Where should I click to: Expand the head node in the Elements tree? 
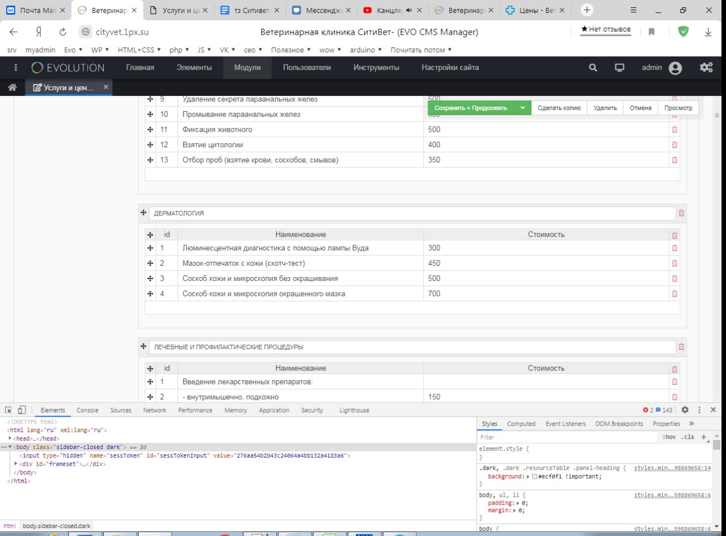pyautogui.click(x=10, y=438)
